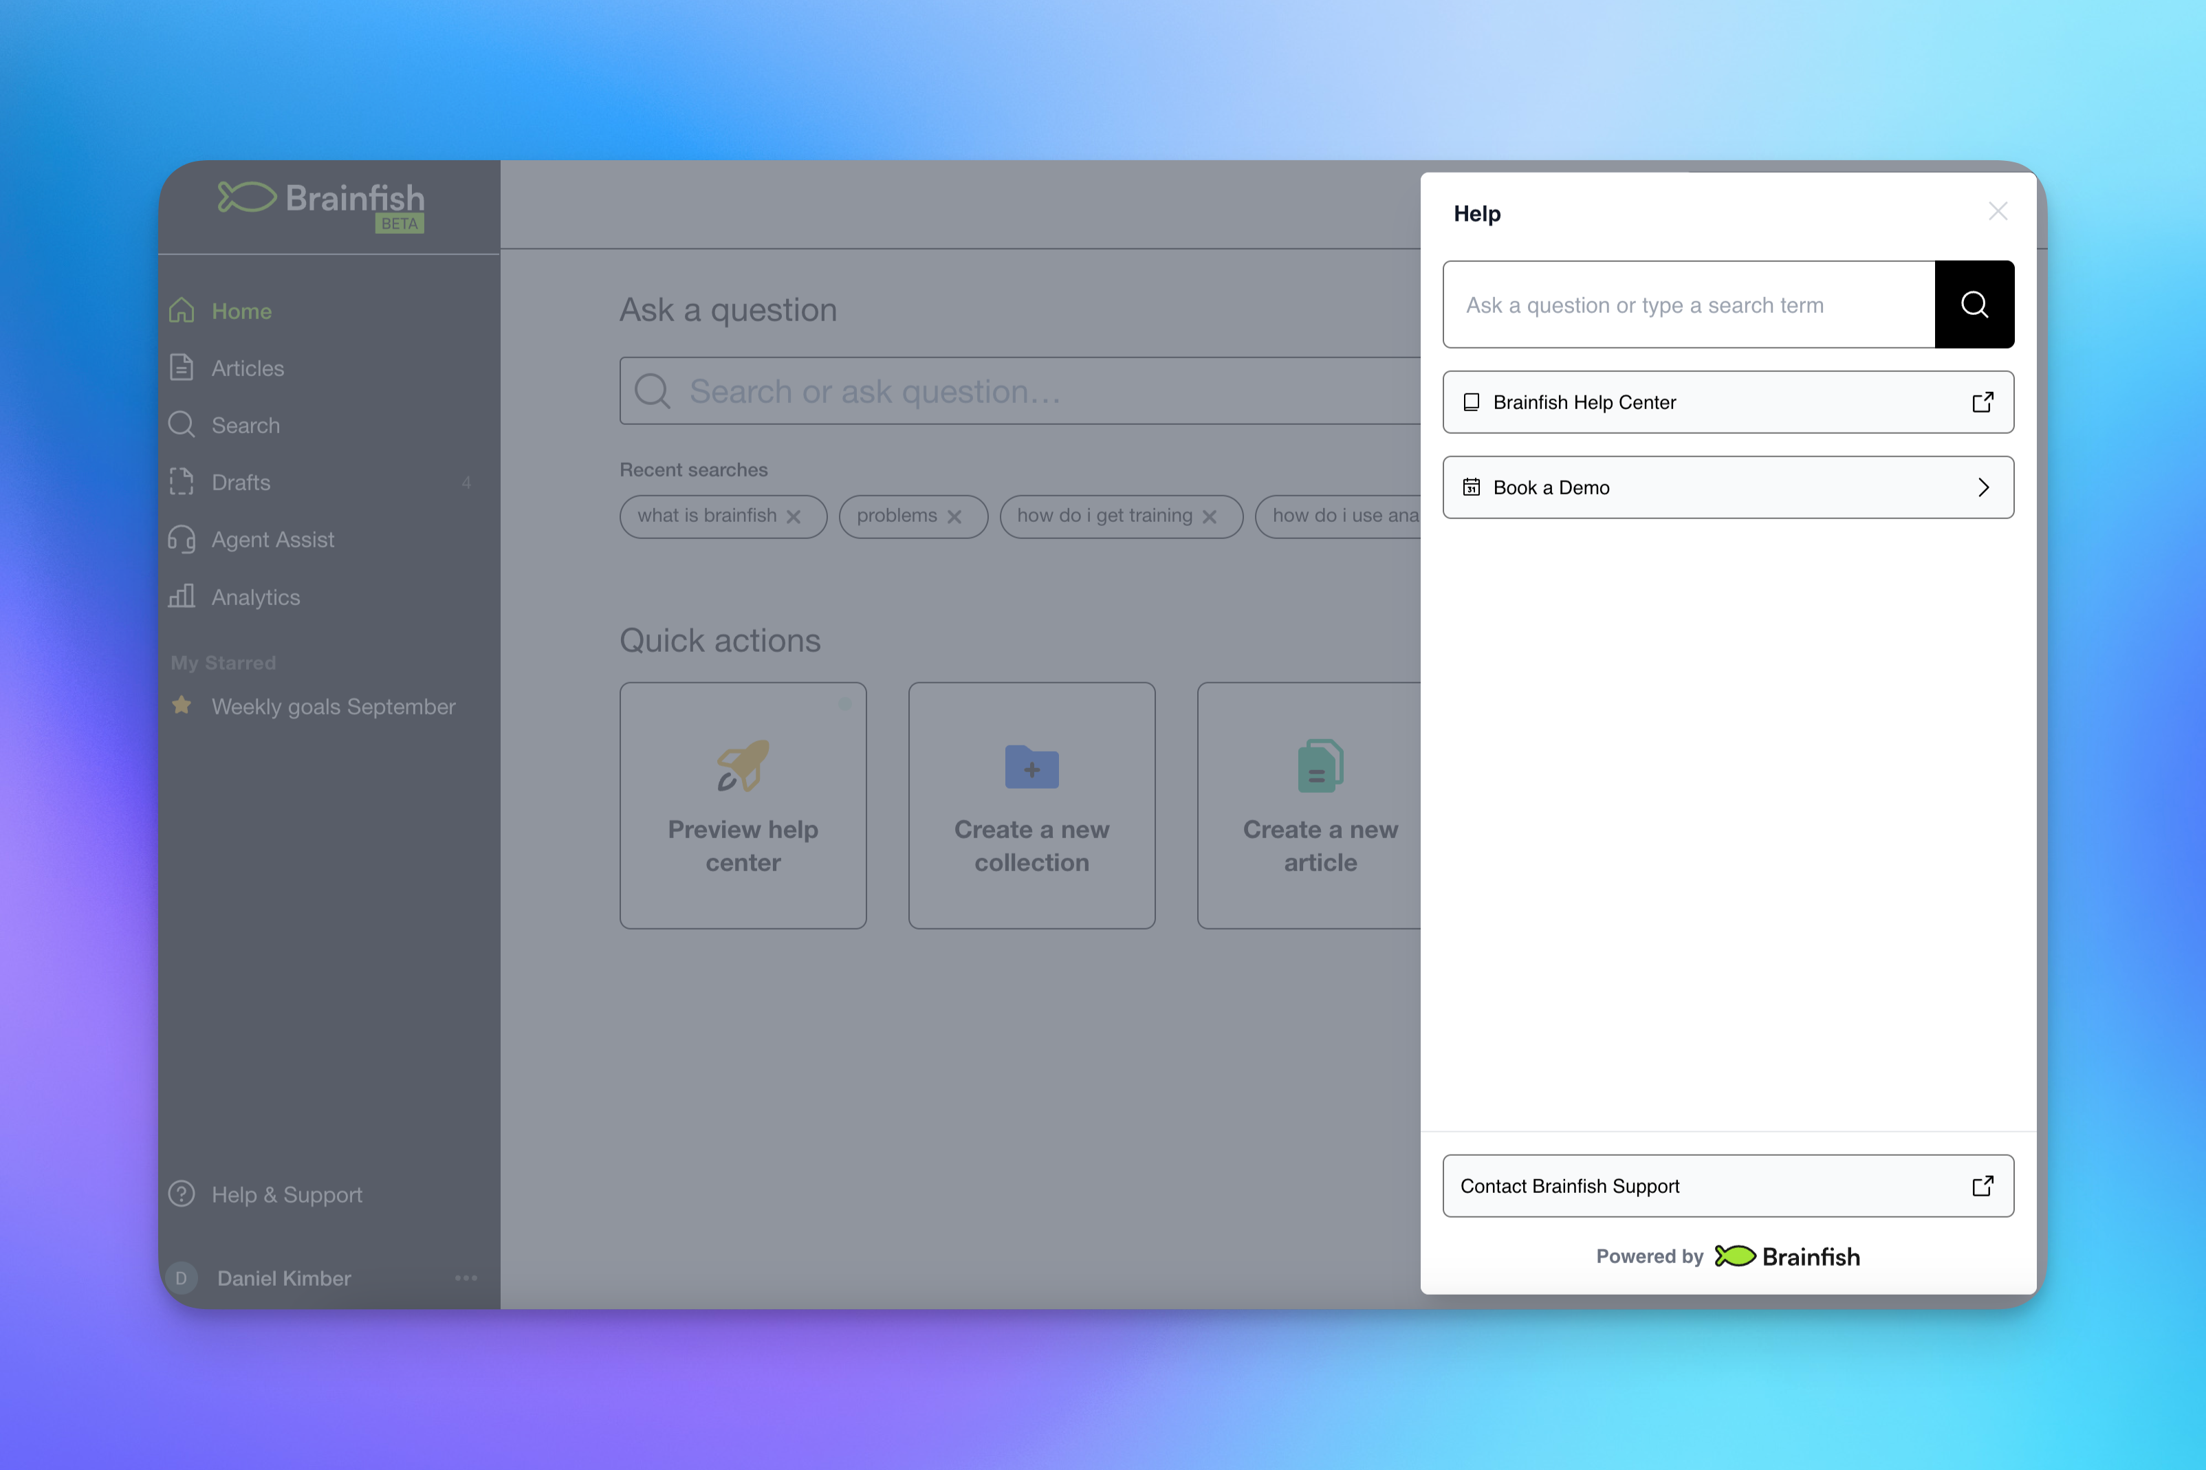This screenshot has width=2206, height=1470.
Task: Click calendar icon beside Book a Demo
Action: [1472, 487]
